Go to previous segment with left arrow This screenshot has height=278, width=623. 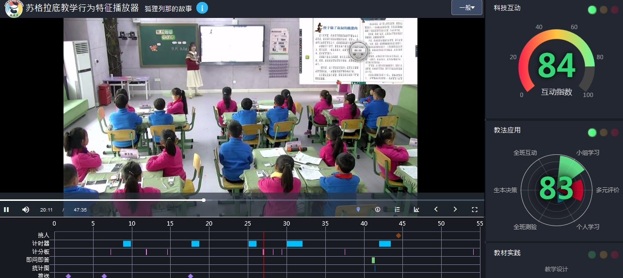tap(436, 210)
